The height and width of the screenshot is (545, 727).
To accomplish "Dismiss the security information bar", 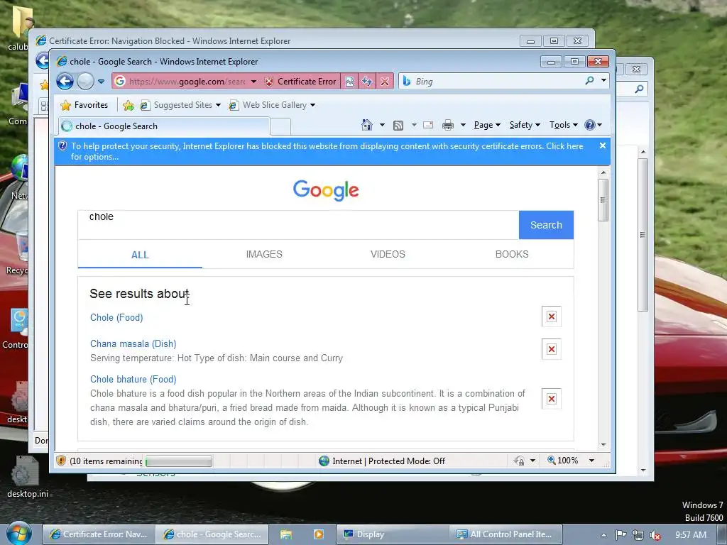I will coord(602,145).
